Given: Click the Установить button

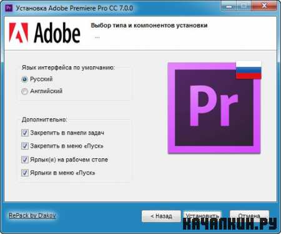Looking at the screenshot, I should point(202,216).
